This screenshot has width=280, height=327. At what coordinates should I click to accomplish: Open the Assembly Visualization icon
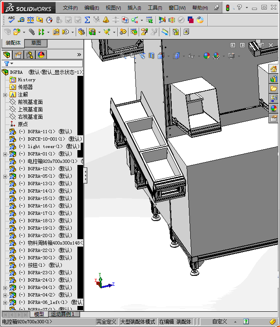pos(200,20)
